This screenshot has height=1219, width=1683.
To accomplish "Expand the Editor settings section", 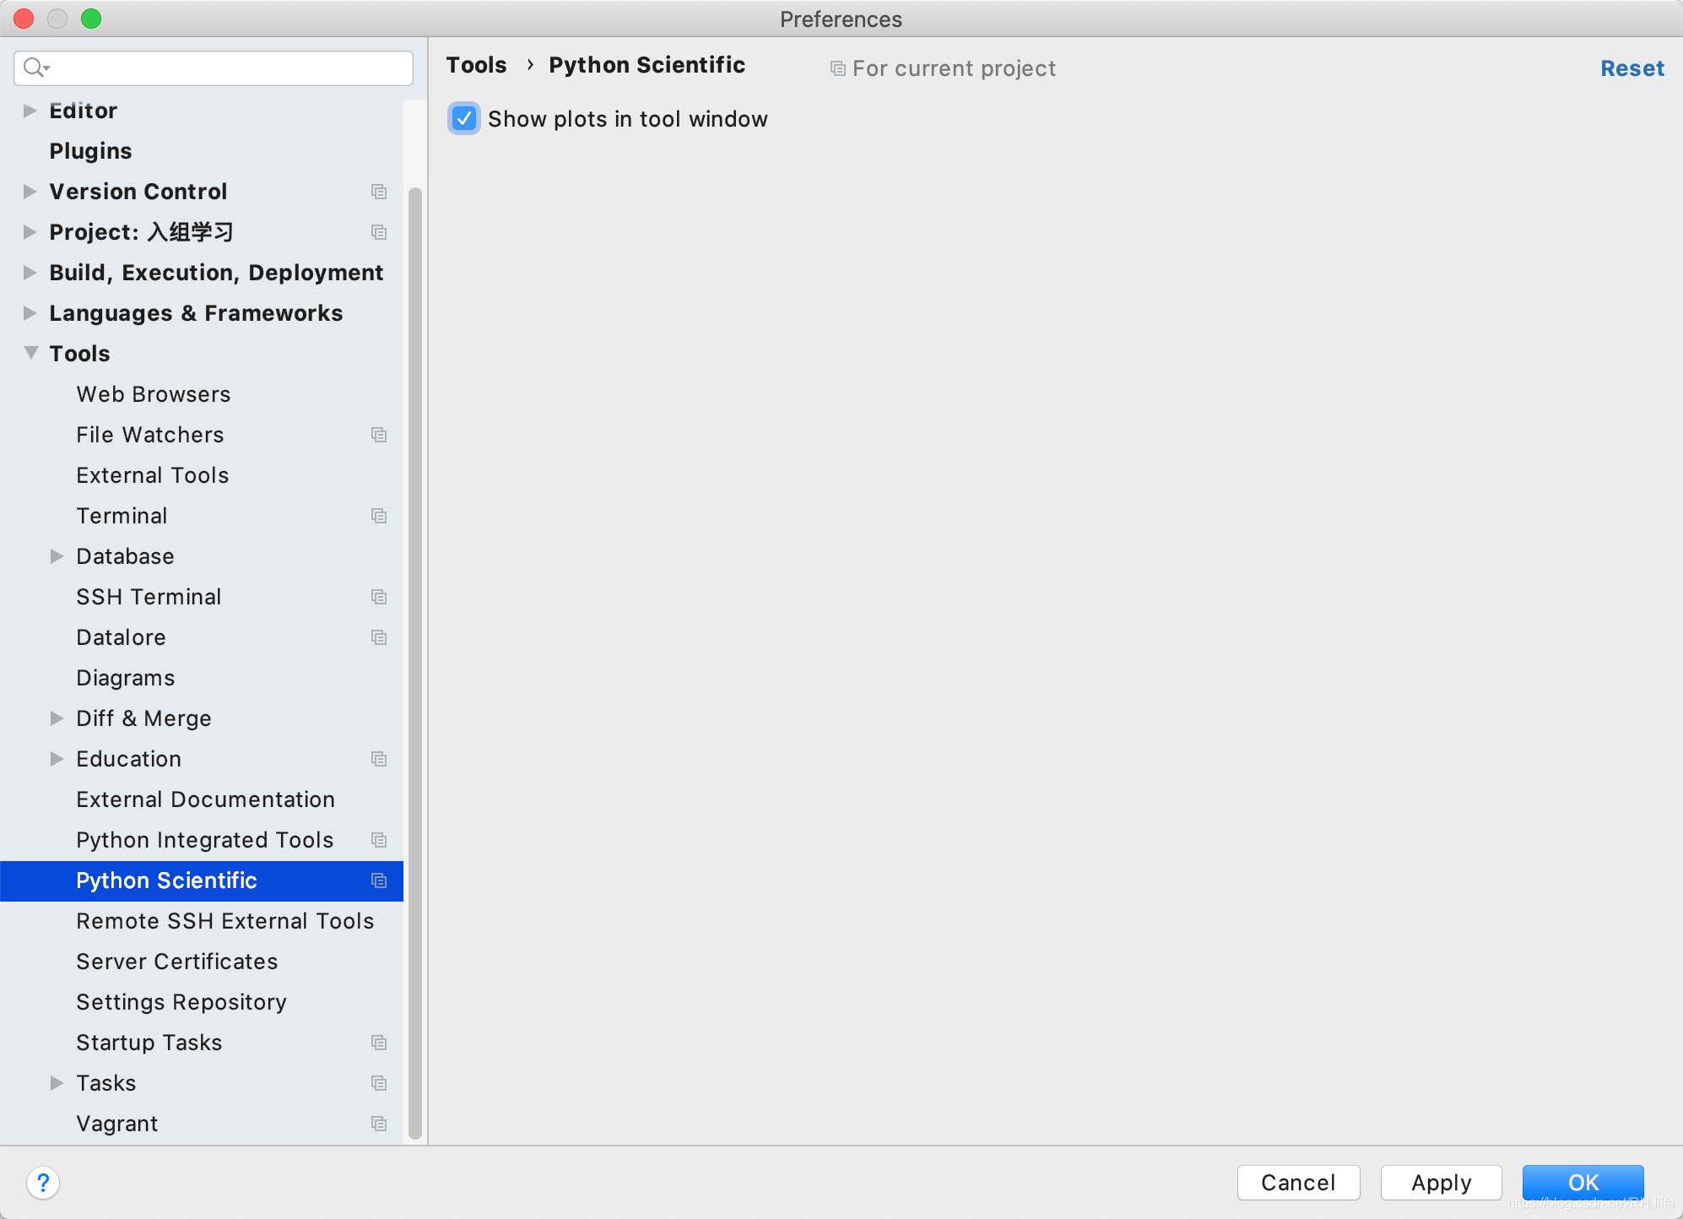I will (30, 111).
